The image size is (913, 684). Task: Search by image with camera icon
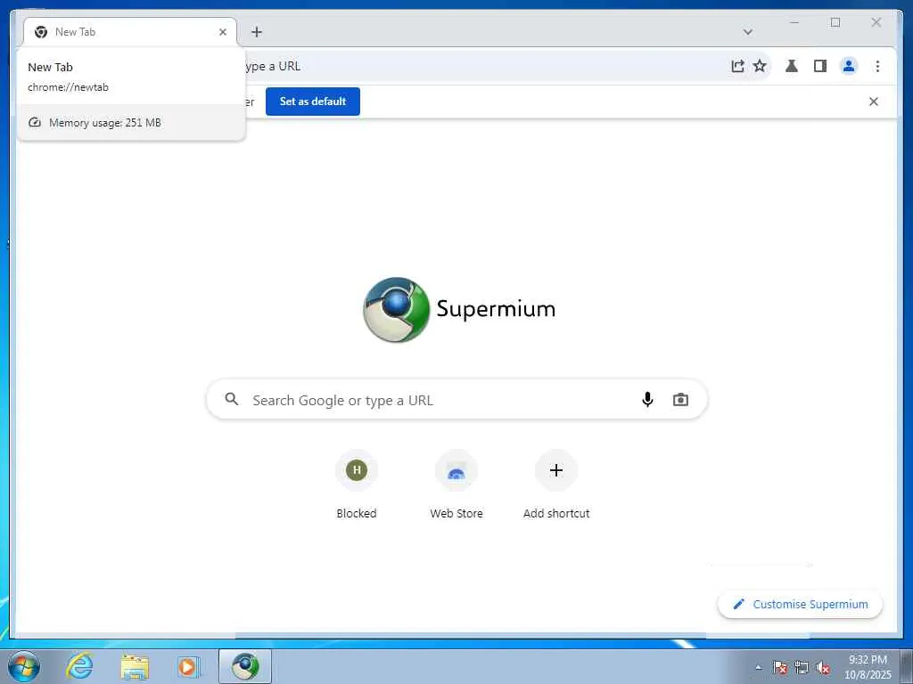pos(680,400)
